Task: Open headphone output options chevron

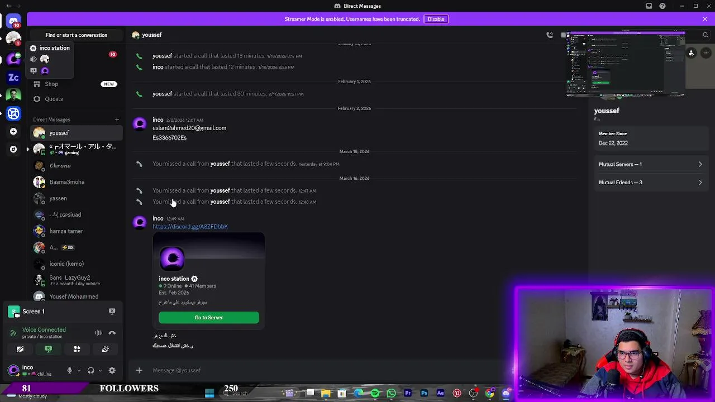Action: click(x=100, y=370)
